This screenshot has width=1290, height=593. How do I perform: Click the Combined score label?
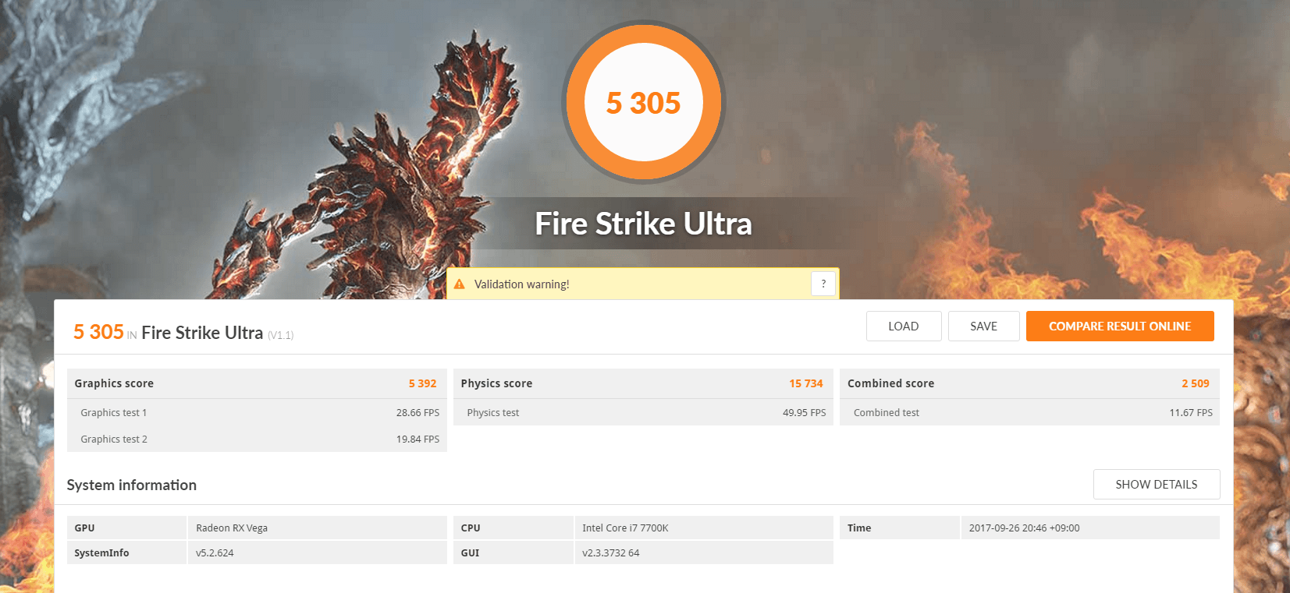click(x=890, y=383)
